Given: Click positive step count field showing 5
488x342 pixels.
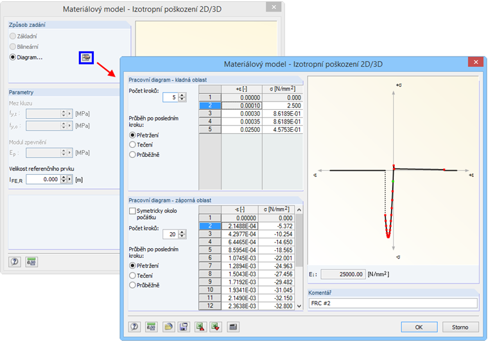Looking at the screenshot, I should click(x=171, y=98).
